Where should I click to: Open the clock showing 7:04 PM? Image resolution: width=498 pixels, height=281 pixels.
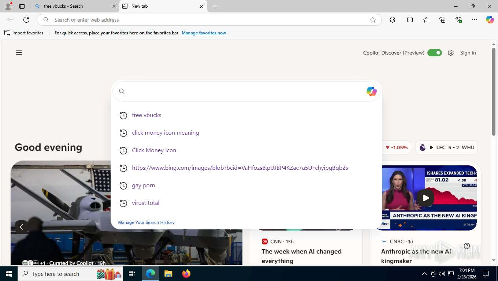467,274
